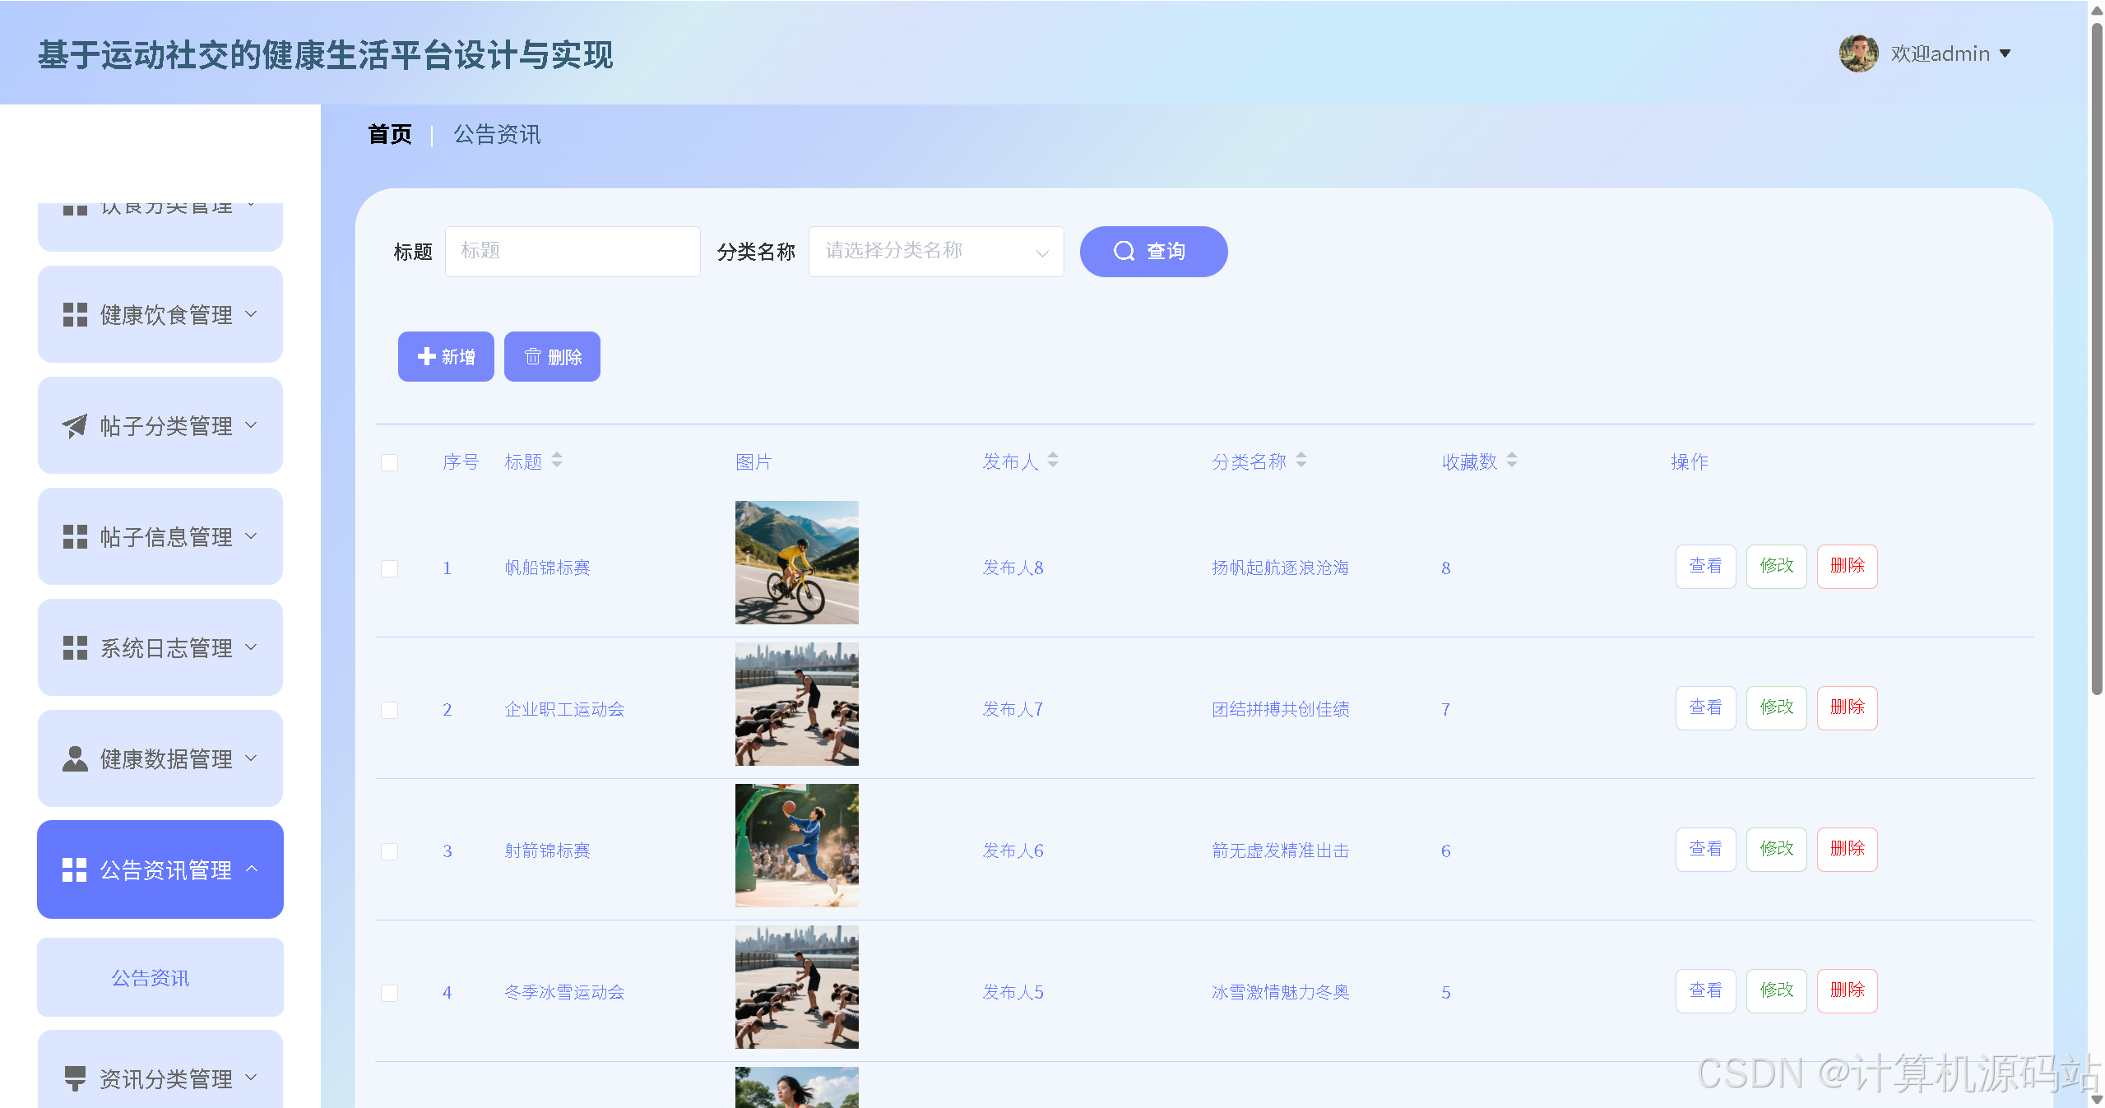Click the 新增 add button
This screenshot has height=1108, width=2105.
click(x=446, y=356)
